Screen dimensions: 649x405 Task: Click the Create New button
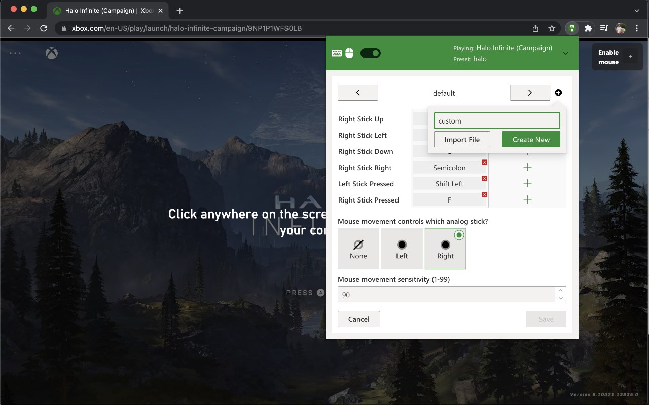tap(531, 140)
